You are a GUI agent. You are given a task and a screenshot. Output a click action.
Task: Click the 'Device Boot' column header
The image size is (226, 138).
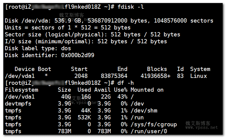pyautogui.click(x=33, y=69)
